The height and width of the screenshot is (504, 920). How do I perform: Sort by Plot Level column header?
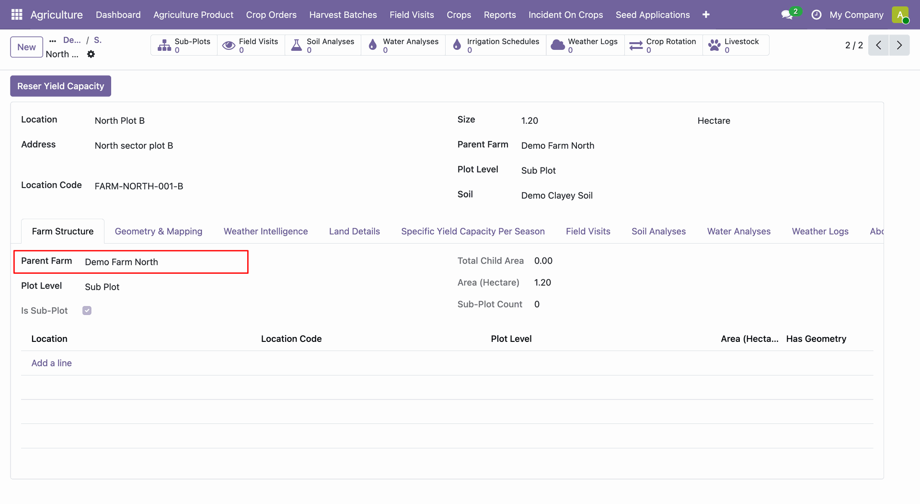click(511, 339)
